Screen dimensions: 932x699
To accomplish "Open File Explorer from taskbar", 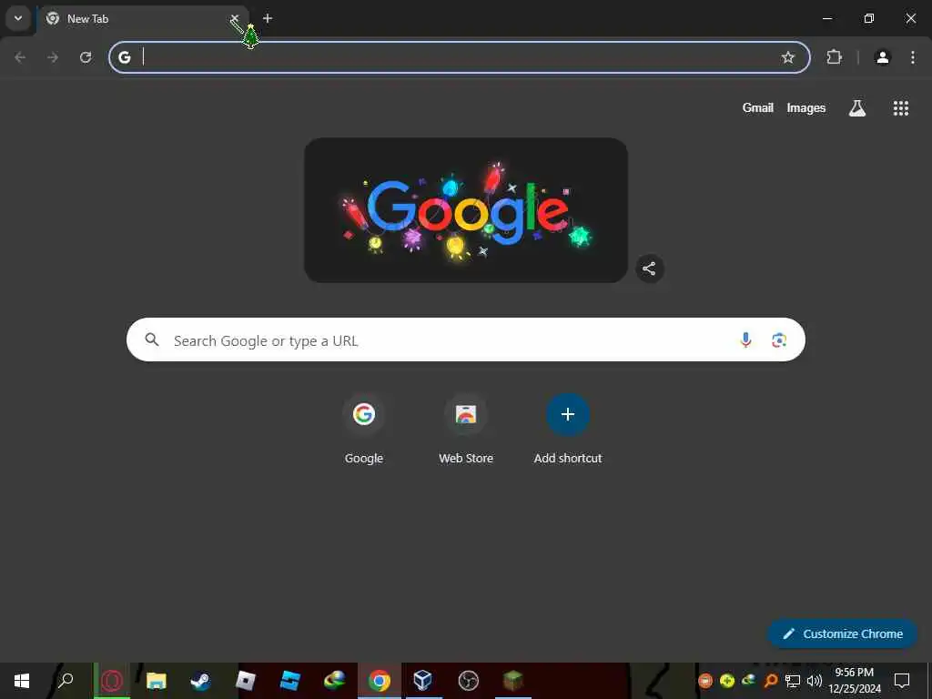I will point(157,681).
